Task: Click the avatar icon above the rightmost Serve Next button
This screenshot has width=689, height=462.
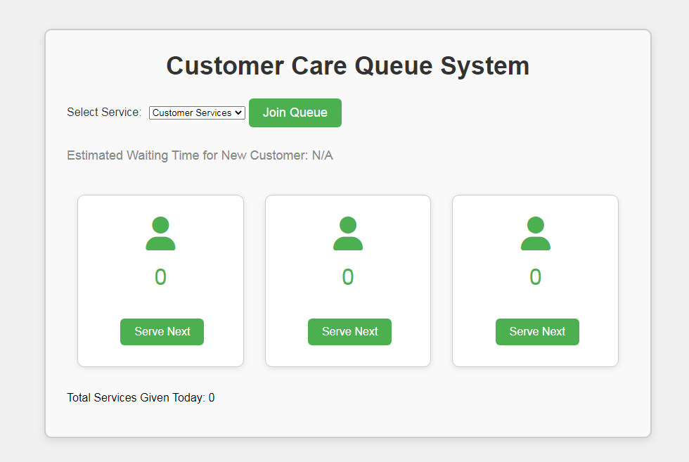Action: coord(536,233)
